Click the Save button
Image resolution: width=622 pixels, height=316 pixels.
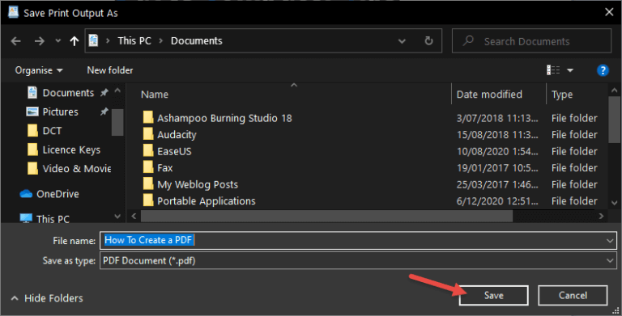point(493,296)
